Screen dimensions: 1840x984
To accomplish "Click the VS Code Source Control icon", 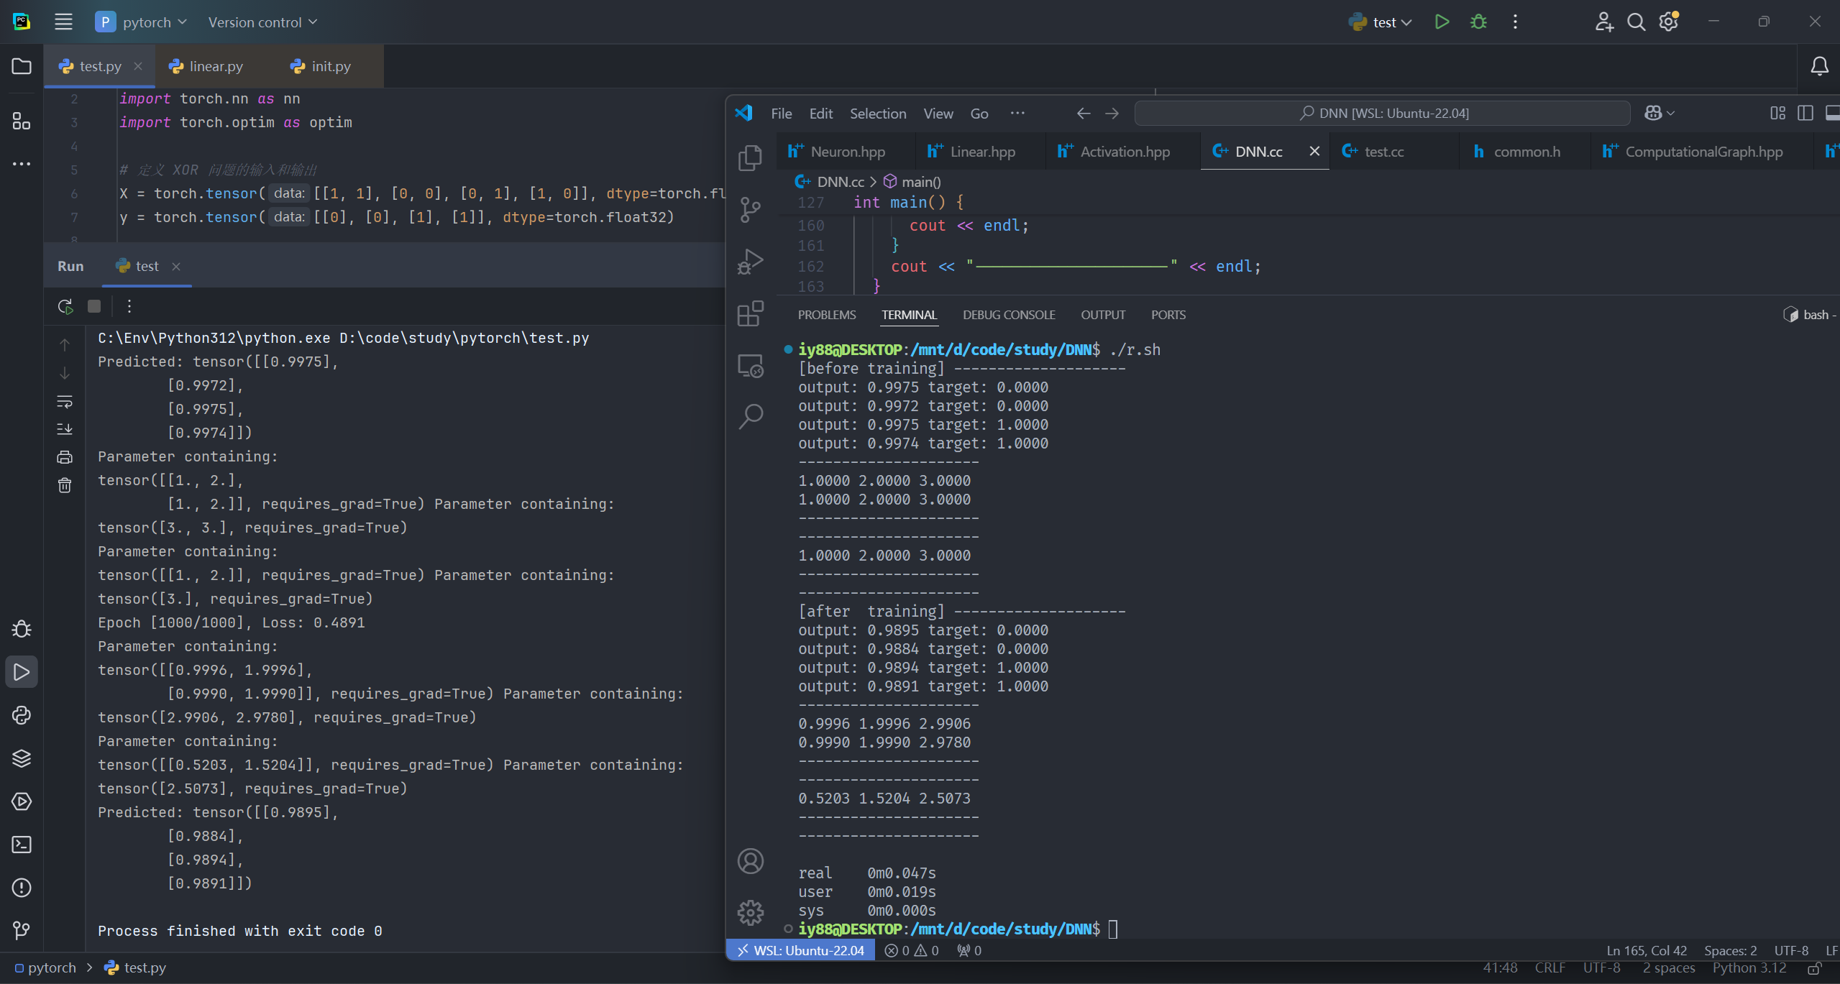I will [x=750, y=209].
